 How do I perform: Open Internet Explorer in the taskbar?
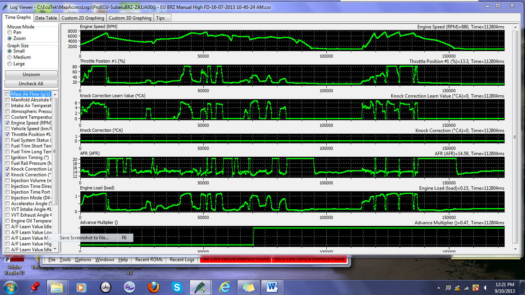(225, 287)
